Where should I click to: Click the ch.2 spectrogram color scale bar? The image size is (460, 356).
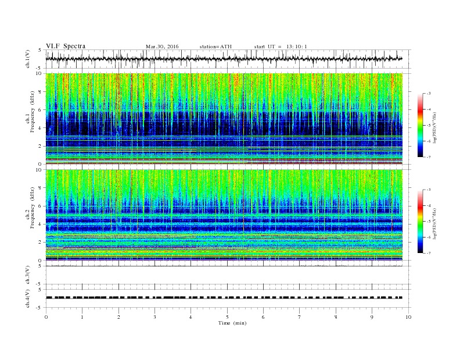(x=421, y=221)
